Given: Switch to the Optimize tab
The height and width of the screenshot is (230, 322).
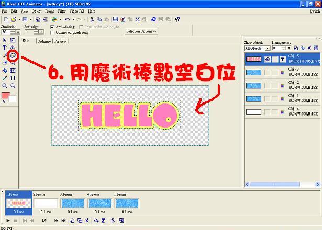Looking at the screenshot, I should 44,41.
